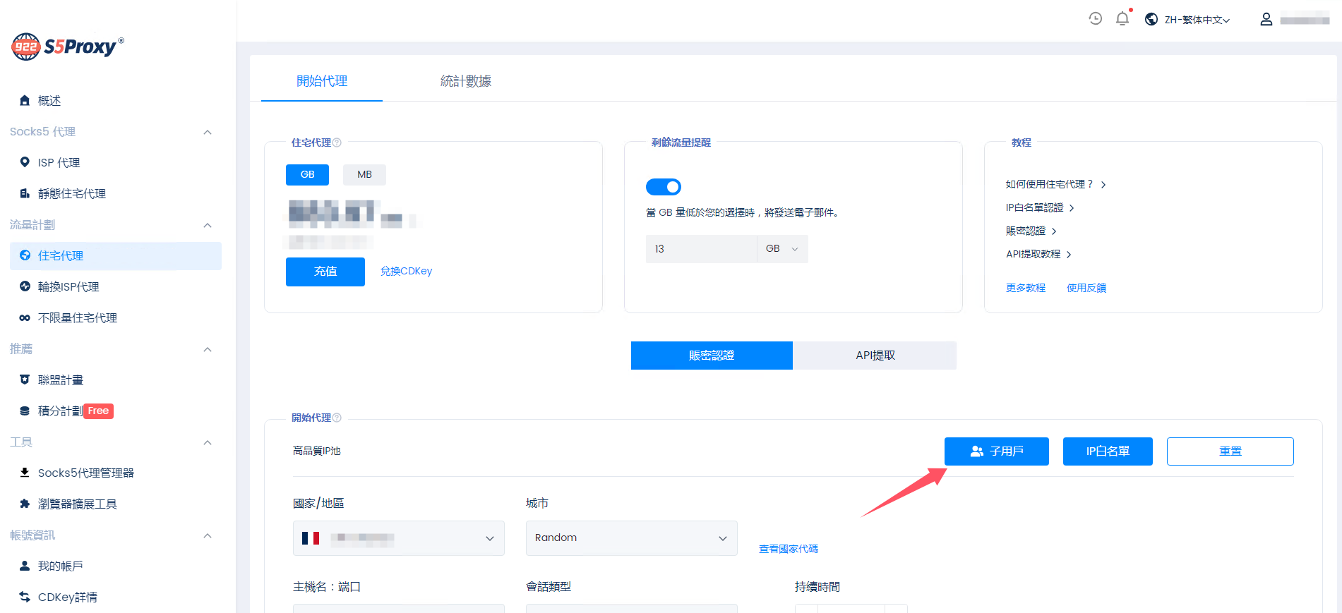Viewport: 1342px width, 613px height.
Task: Click the language globe icon
Action: coord(1151,19)
